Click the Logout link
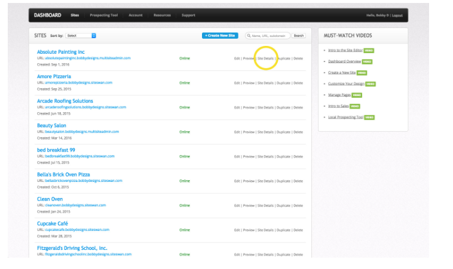Screen dimensions: 453x269 [x=397, y=16]
